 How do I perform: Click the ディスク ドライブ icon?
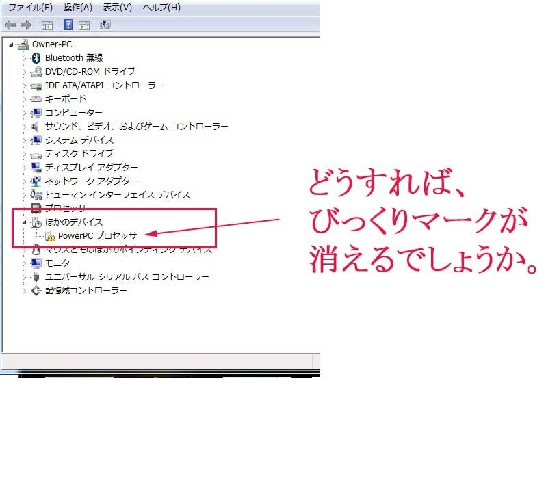coord(36,155)
